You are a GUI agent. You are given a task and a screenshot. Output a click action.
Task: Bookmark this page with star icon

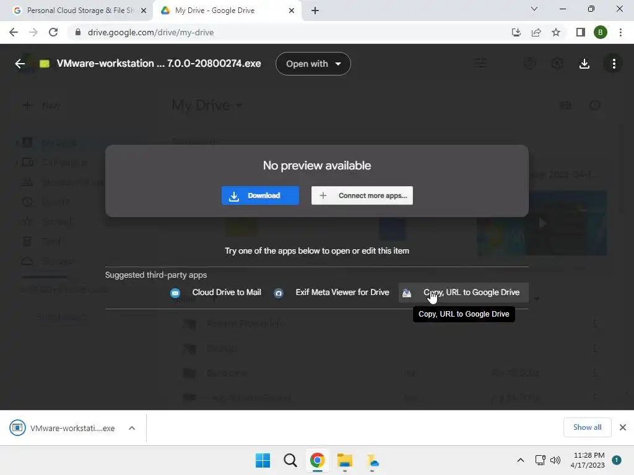pyautogui.click(x=556, y=32)
